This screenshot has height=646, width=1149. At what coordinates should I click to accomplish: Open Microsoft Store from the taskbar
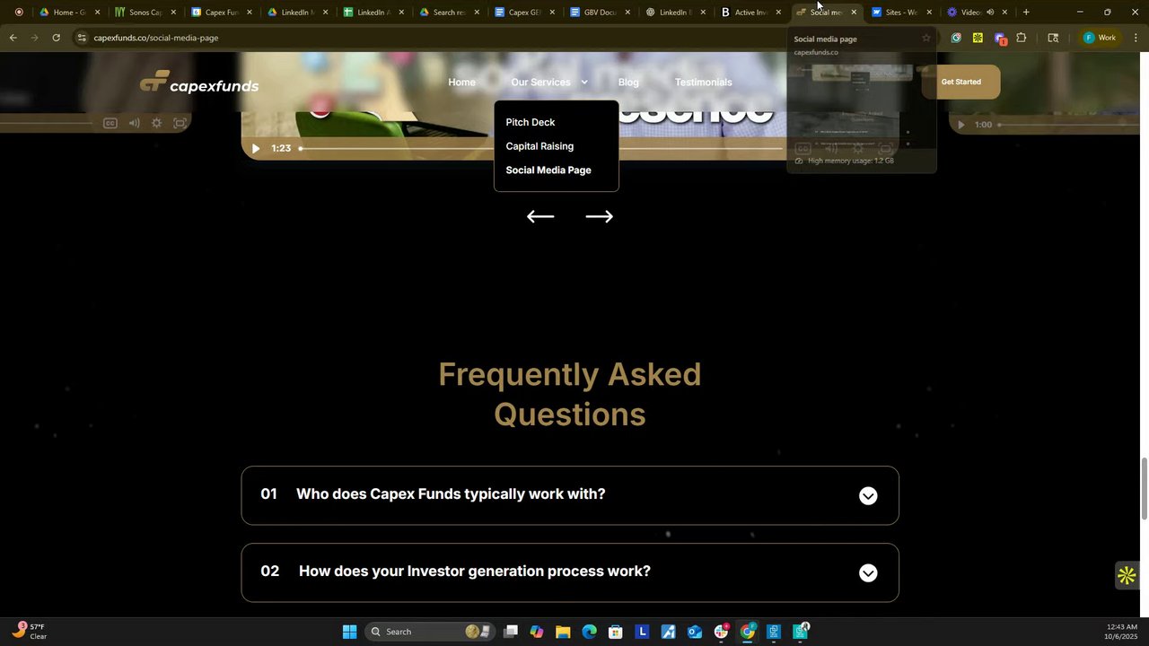[x=615, y=632]
